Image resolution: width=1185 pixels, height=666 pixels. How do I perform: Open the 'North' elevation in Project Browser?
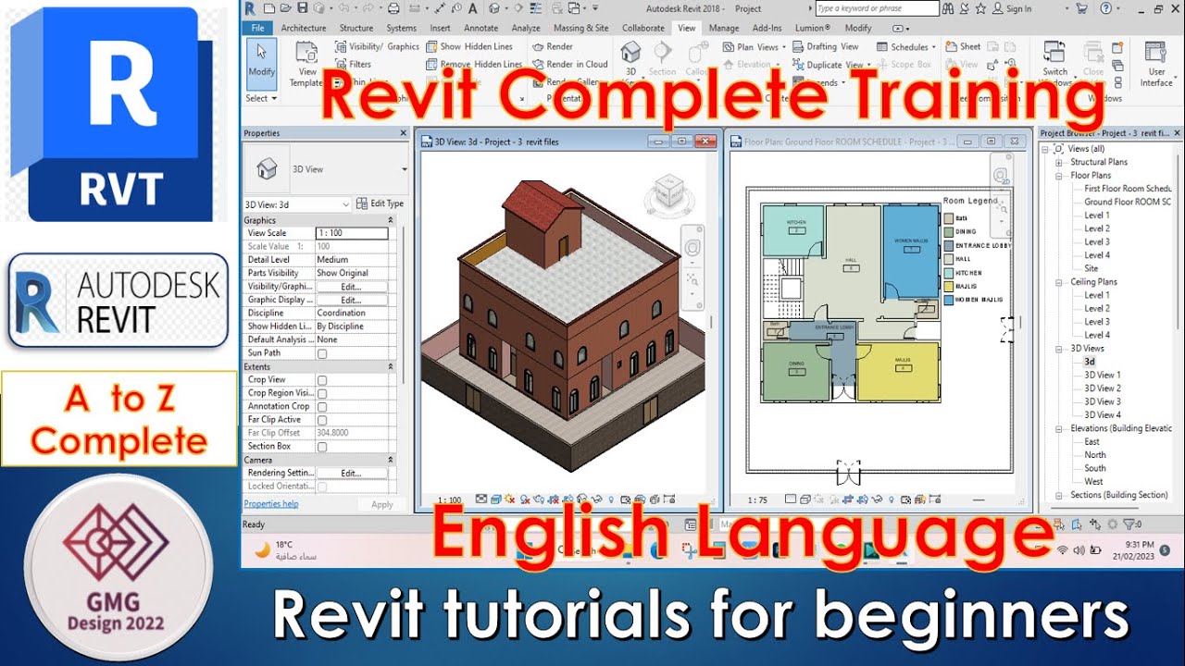pyautogui.click(x=1095, y=455)
